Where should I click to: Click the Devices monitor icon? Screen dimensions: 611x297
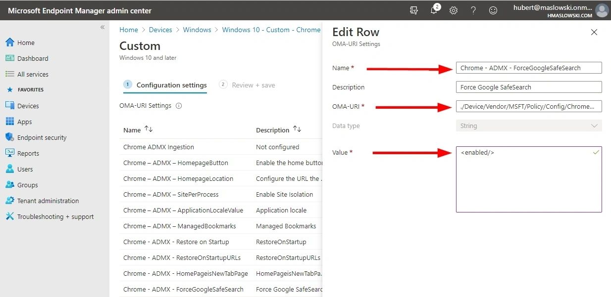click(x=9, y=106)
